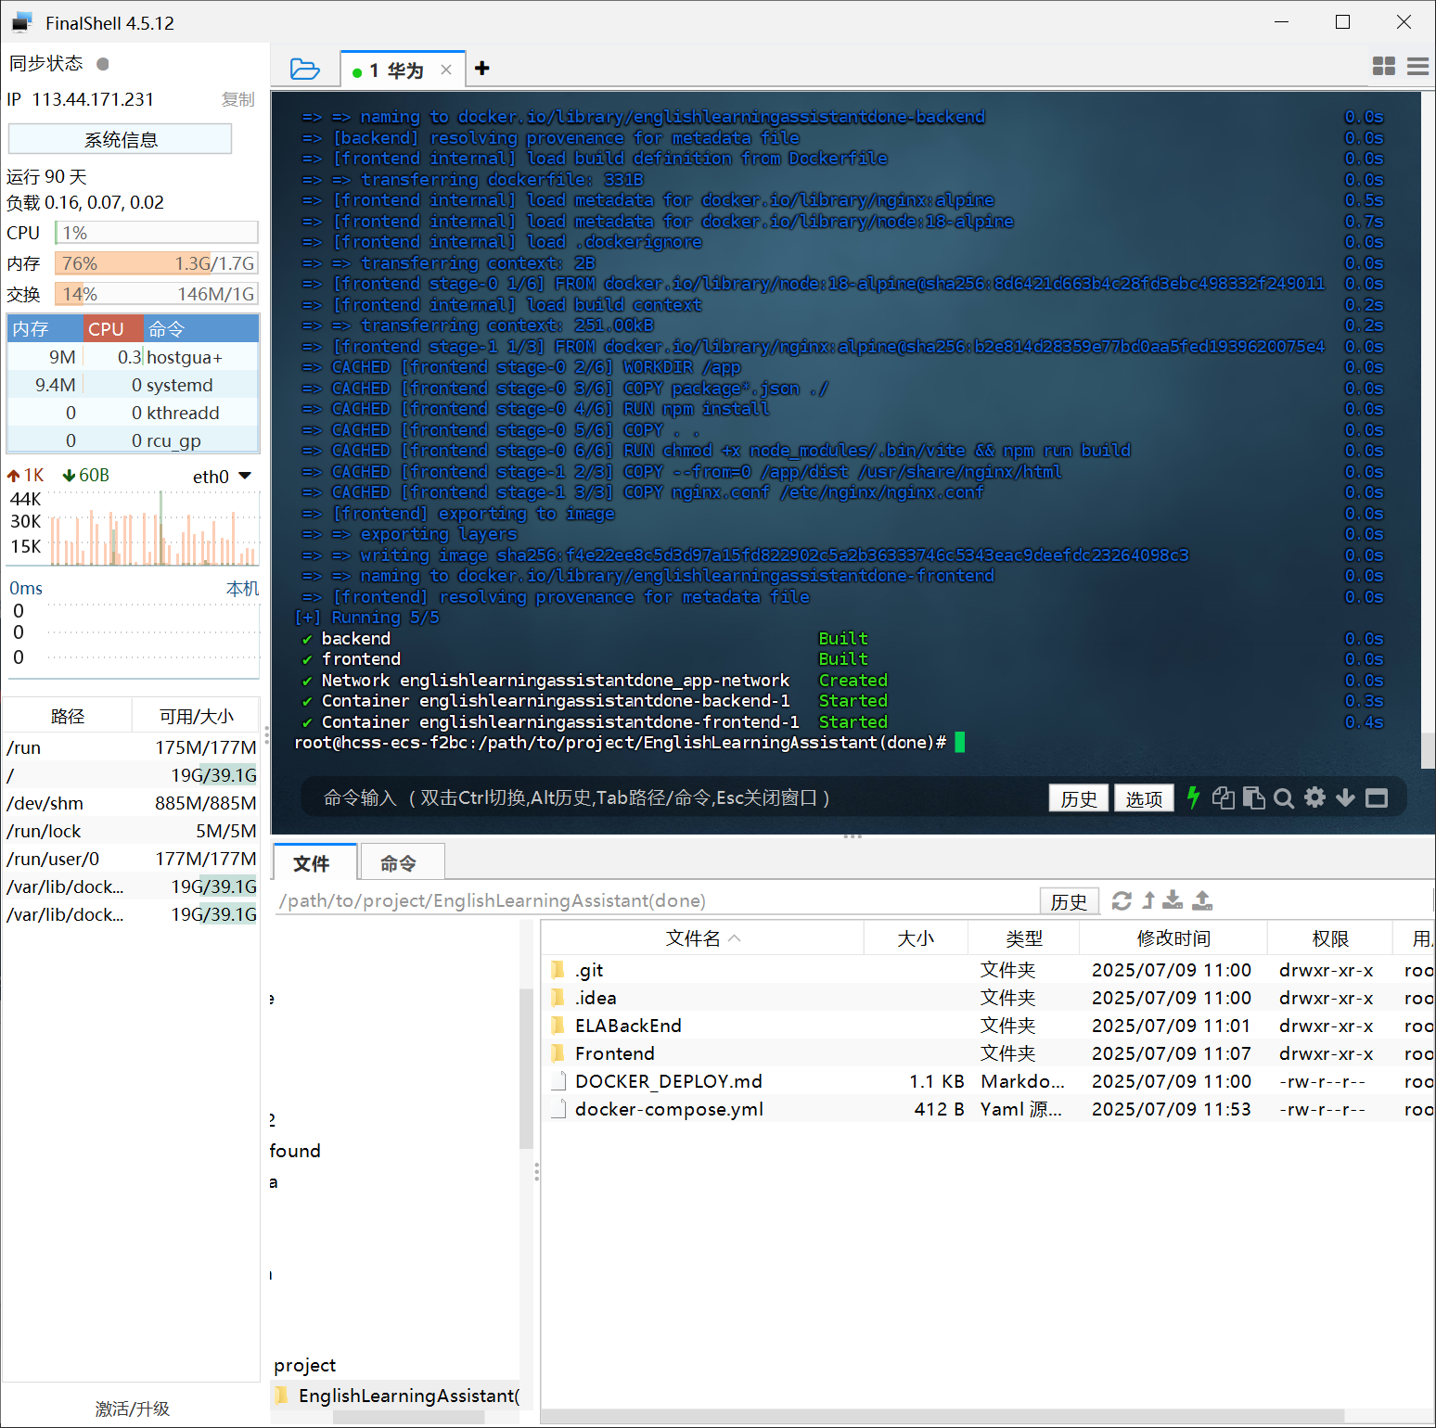1436x1428 pixels.
Task: Open terminal settings gear icon
Action: 1314,797
